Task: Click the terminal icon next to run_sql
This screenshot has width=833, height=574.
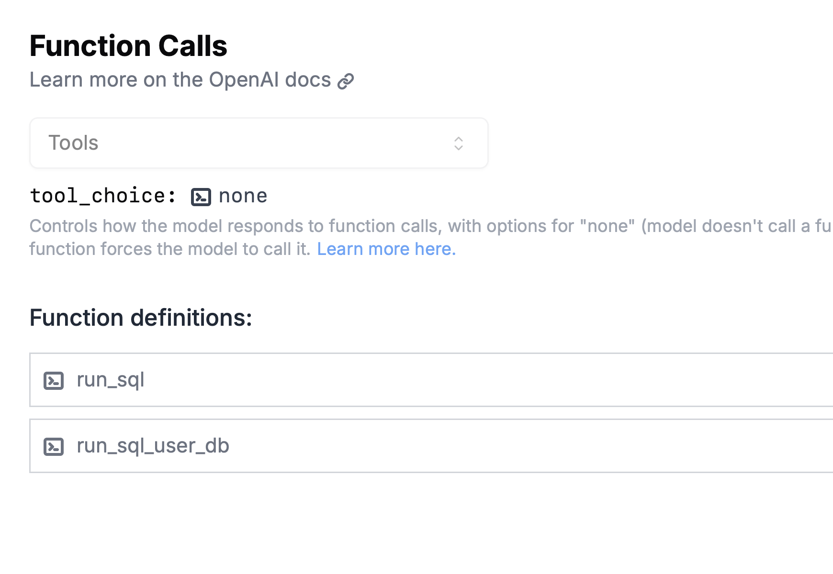Action: [x=54, y=380]
